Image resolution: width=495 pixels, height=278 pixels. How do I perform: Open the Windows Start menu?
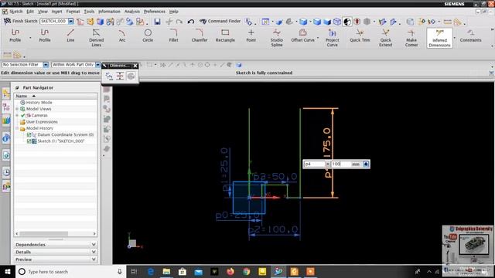8,271
